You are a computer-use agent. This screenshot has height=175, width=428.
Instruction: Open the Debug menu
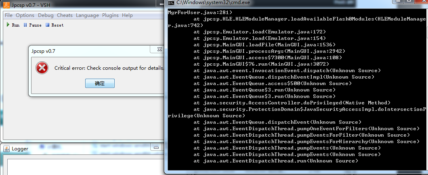46,15
